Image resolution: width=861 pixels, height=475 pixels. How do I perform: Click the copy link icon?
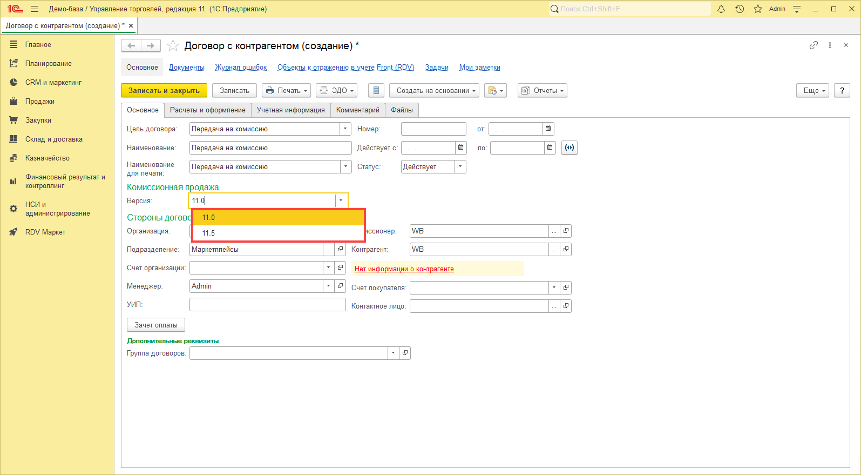tap(813, 45)
